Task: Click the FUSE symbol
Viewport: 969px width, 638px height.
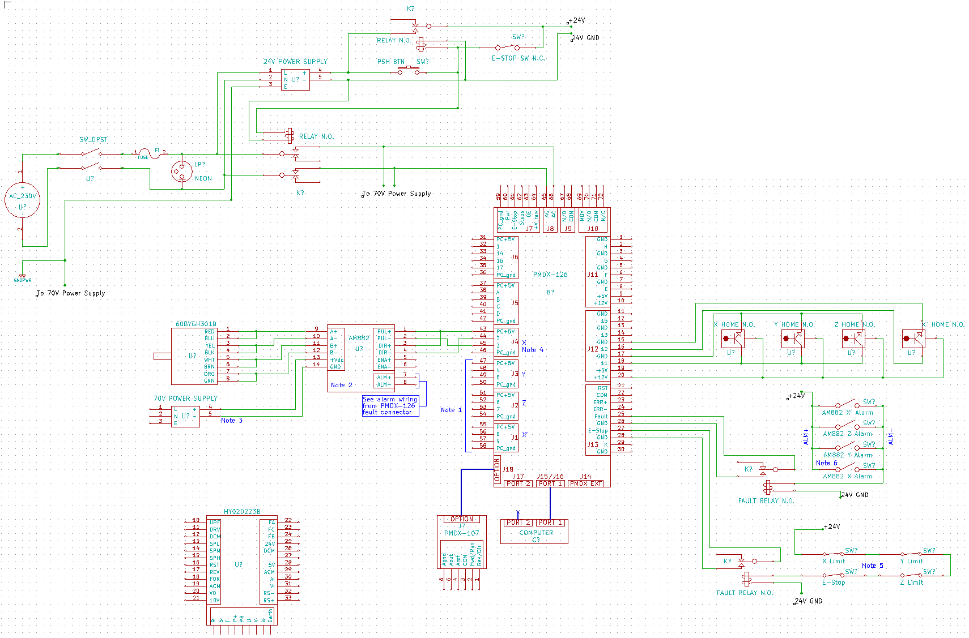Action: click(150, 153)
